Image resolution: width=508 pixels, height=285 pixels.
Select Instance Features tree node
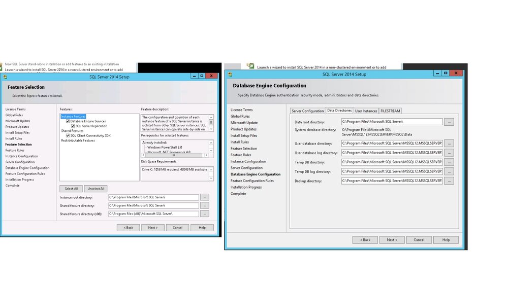tap(73, 116)
